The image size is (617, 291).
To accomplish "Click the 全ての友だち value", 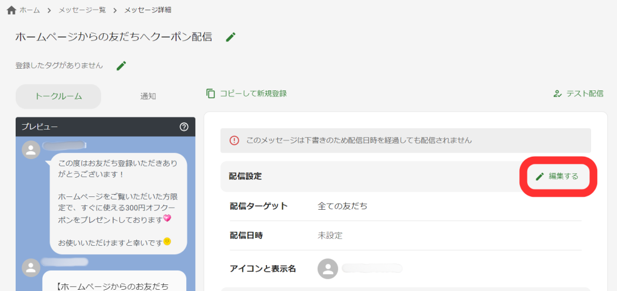I will coord(342,206).
